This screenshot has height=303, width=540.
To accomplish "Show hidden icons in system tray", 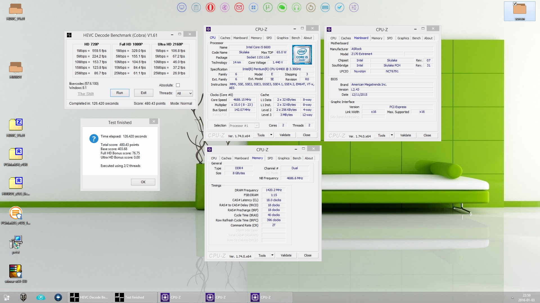I will 512,298.
